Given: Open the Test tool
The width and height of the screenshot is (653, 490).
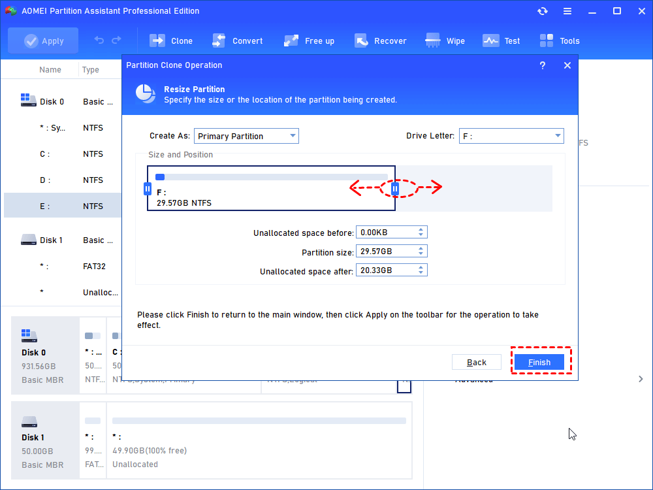Looking at the screenshot, I should pyautogui.click(x=501, y=41).
